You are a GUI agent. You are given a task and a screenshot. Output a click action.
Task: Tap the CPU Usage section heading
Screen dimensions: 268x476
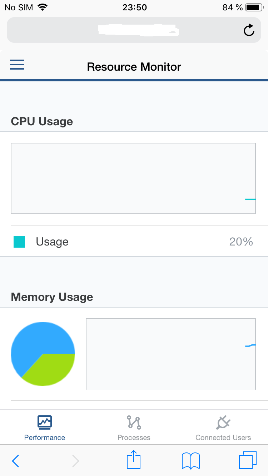(x=42, y=121)
